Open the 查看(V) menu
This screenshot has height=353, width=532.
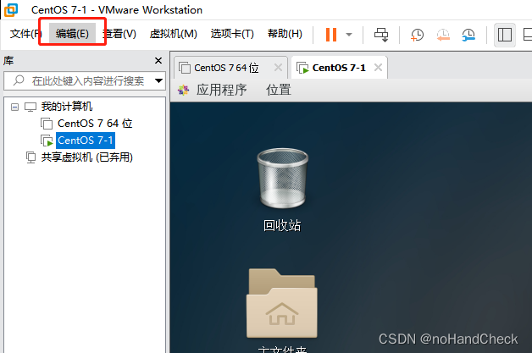point(119,34)
